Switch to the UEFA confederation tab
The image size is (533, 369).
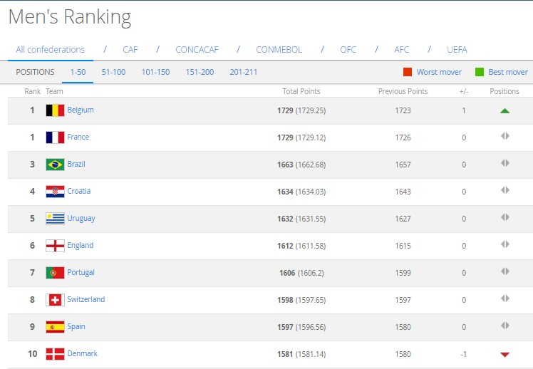point(457,50)
